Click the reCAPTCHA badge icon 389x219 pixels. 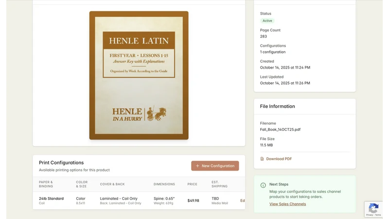[x=373, y=208]
